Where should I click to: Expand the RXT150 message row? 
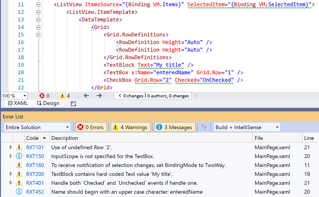(x=11, y=156)
